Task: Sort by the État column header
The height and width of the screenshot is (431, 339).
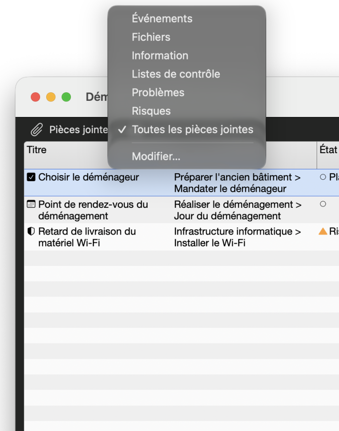Action: [328, 150]
